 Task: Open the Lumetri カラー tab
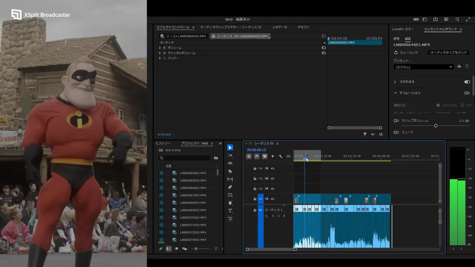tap(403, 29)
